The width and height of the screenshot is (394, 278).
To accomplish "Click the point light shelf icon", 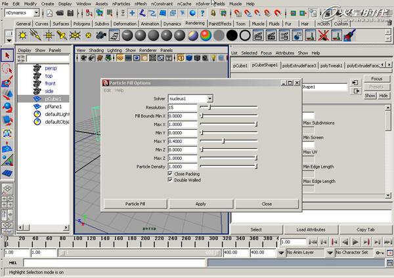I will [x=49, y=35].
